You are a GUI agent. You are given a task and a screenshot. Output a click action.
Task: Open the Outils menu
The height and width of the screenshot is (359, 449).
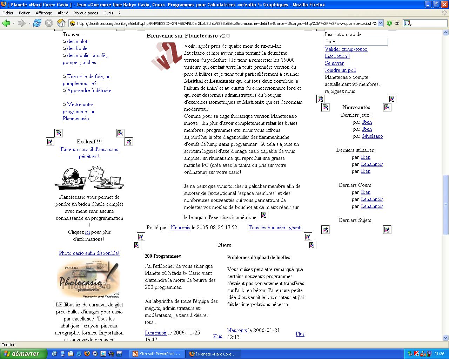(x=108, y=13)
